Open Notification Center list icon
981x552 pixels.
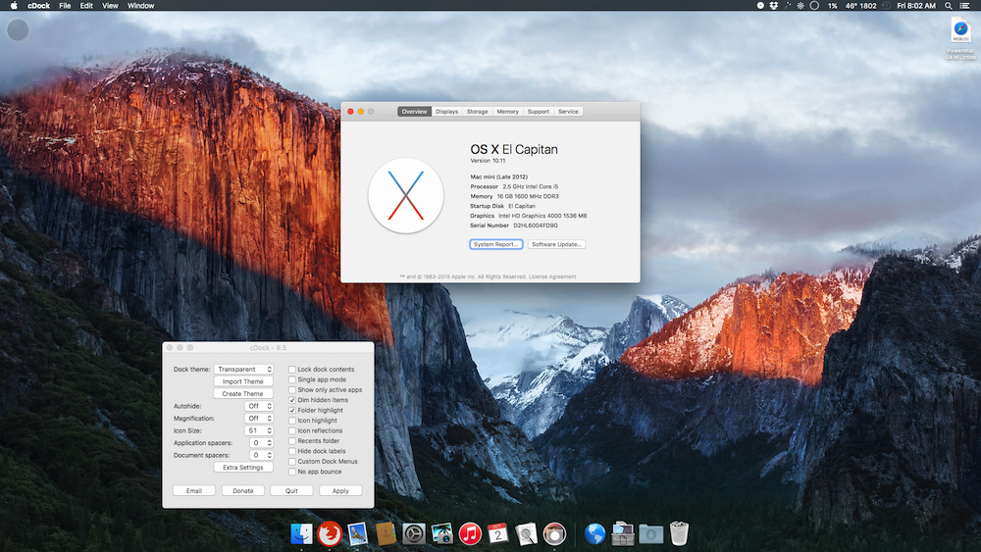(x=964, y=6)
